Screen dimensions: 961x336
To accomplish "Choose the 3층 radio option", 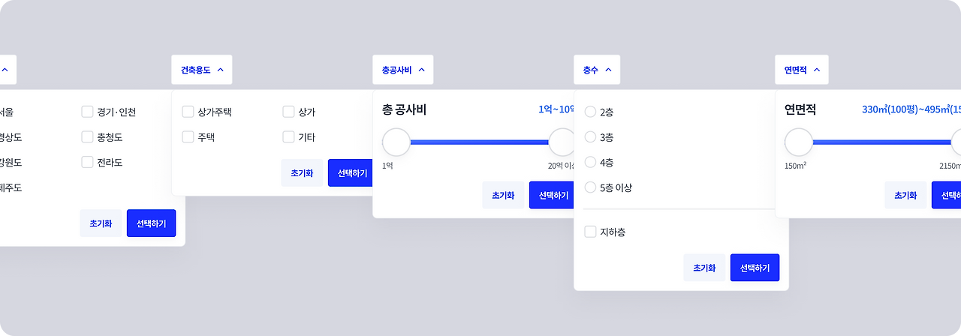I will [590, 137].
